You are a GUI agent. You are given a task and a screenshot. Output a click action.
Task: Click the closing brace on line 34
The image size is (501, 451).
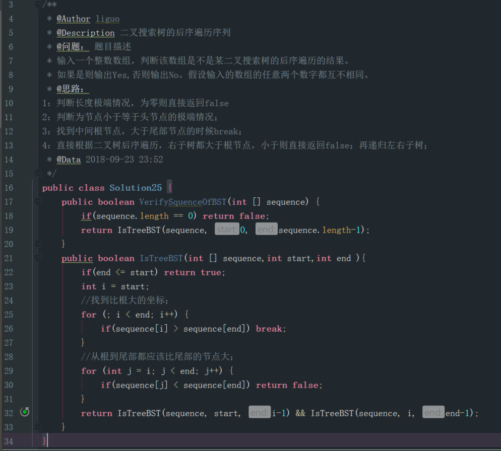click(x=44, y=441)
